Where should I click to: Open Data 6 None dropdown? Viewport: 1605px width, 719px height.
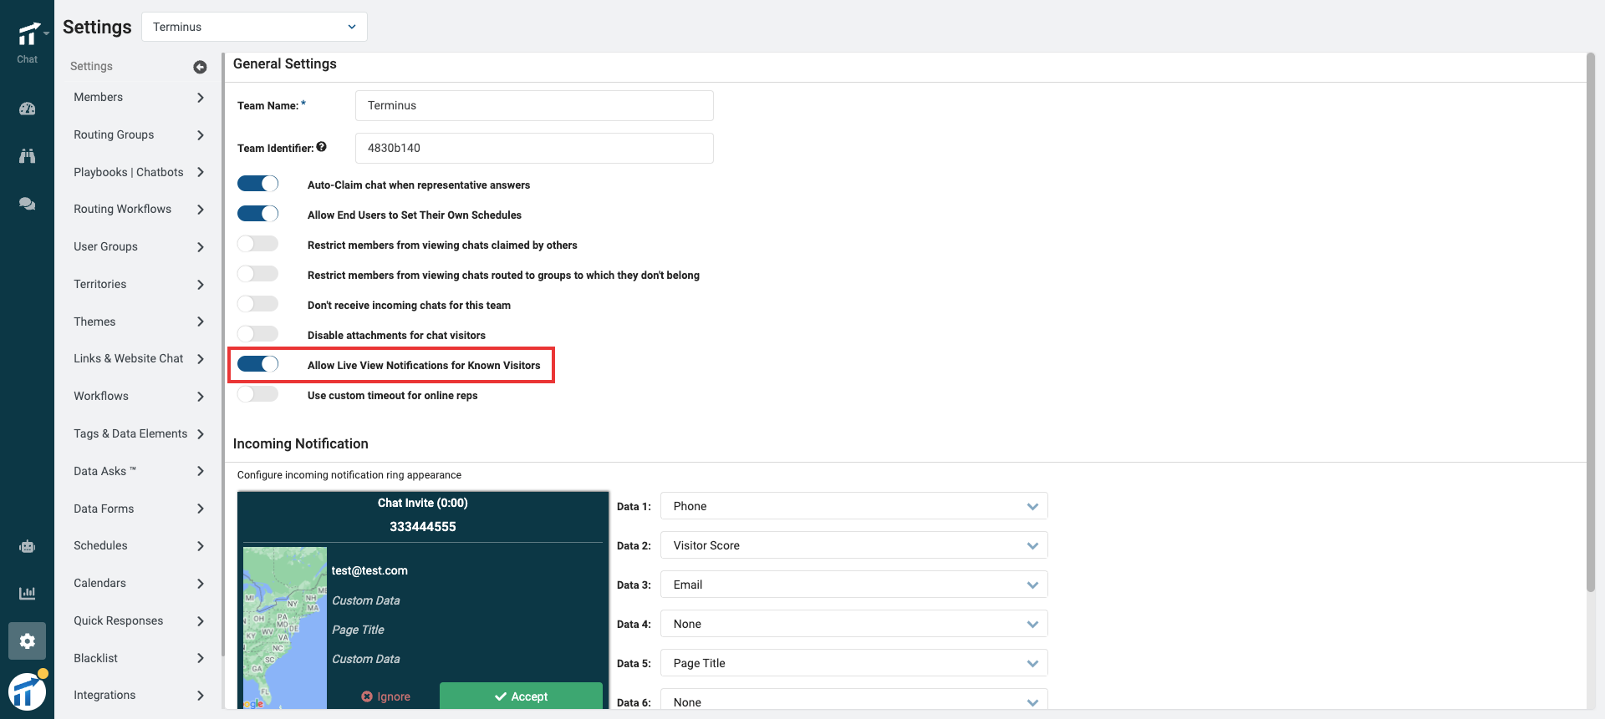pyautogui.click(x=853, y=700)
